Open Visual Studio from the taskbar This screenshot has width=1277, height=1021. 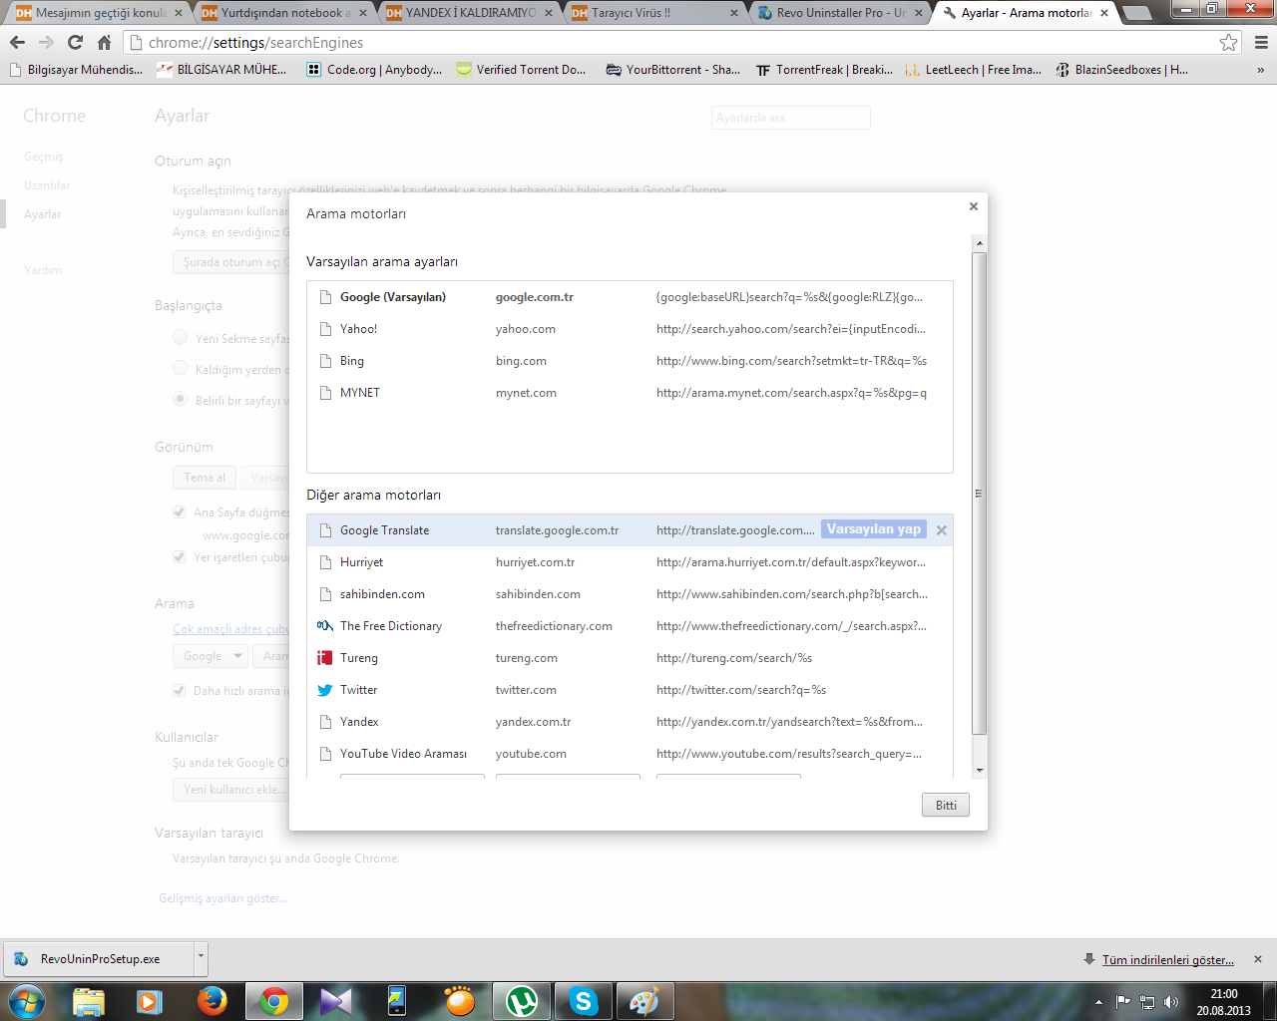[335, 1001]
